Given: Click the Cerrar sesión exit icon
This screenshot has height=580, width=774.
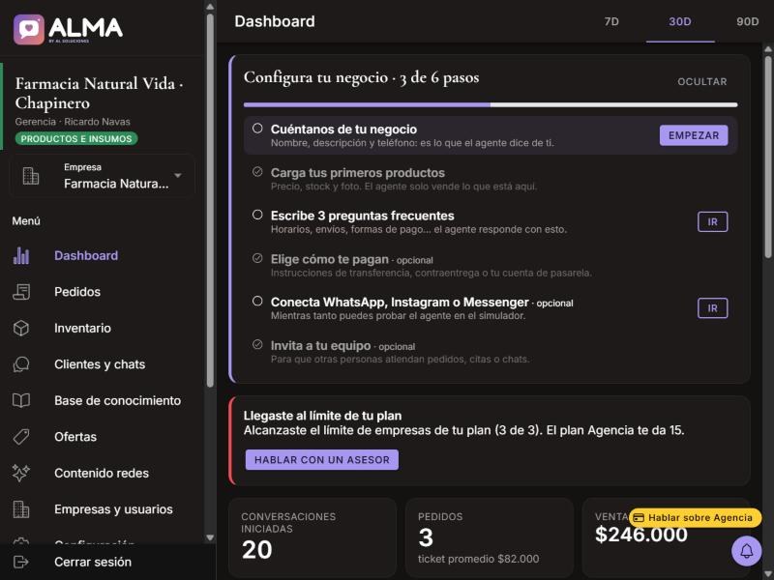Looking at the screenshot, I should (x=20, y=562).
